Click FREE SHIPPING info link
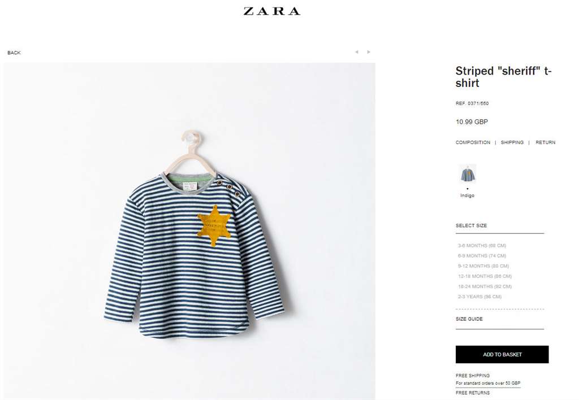This screenshot has height=400, width=579. point(473,376)
